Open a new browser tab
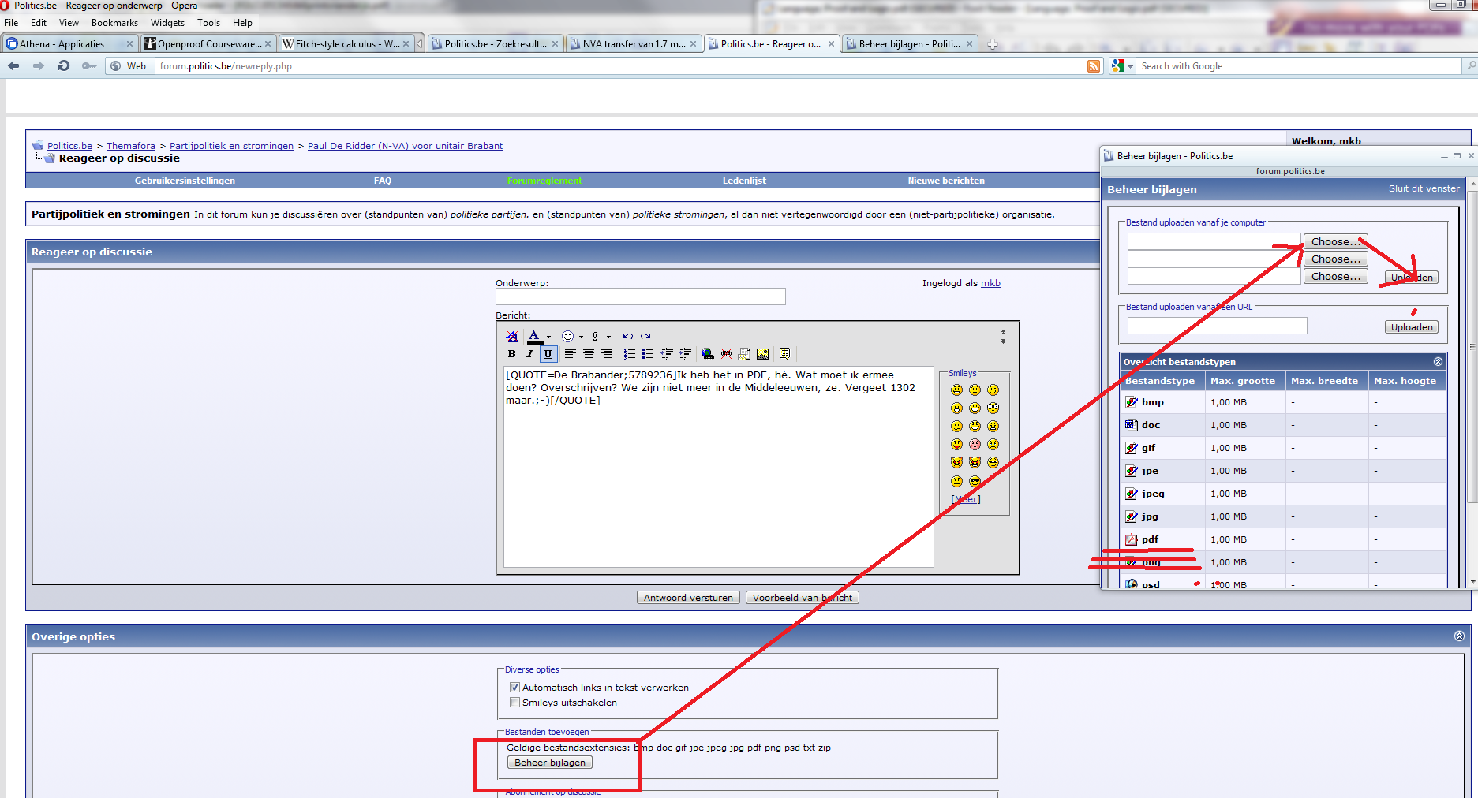1478x798 pixels. (x=993, y=44)
